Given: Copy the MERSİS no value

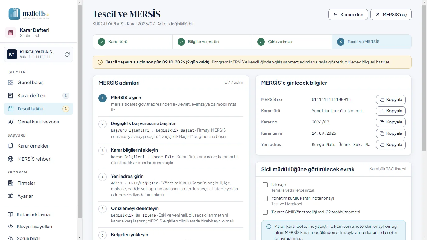Looking at the screenshot, I should pyautogui.click(x=391, y=100).
